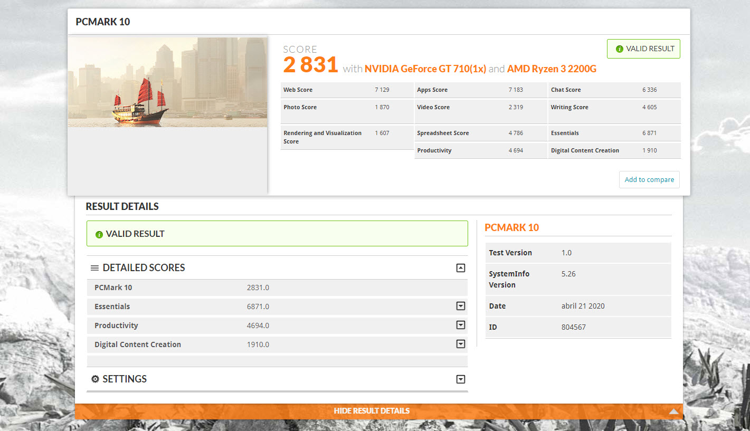Expand the Essentials score row
This screenshot has width=750, height=431.
[x=461, y=306]
